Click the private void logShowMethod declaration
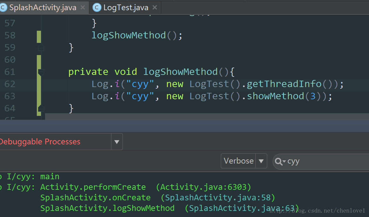 [x=151, y=72]
